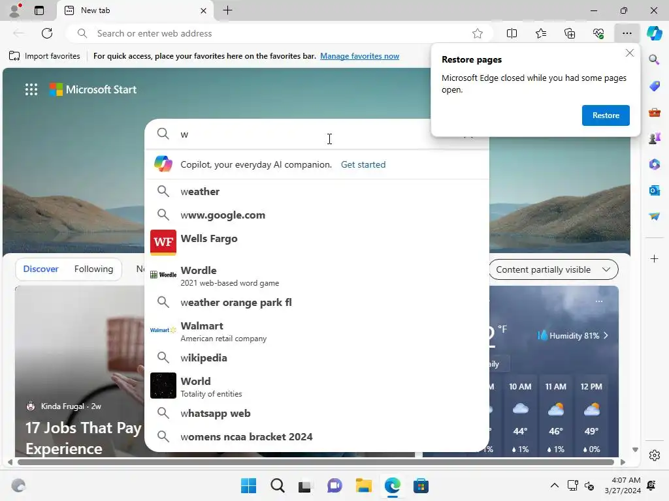This screenshot has width=669, height=501.
Task: Open the sidebar Search icon
Action: pos(654,59)
